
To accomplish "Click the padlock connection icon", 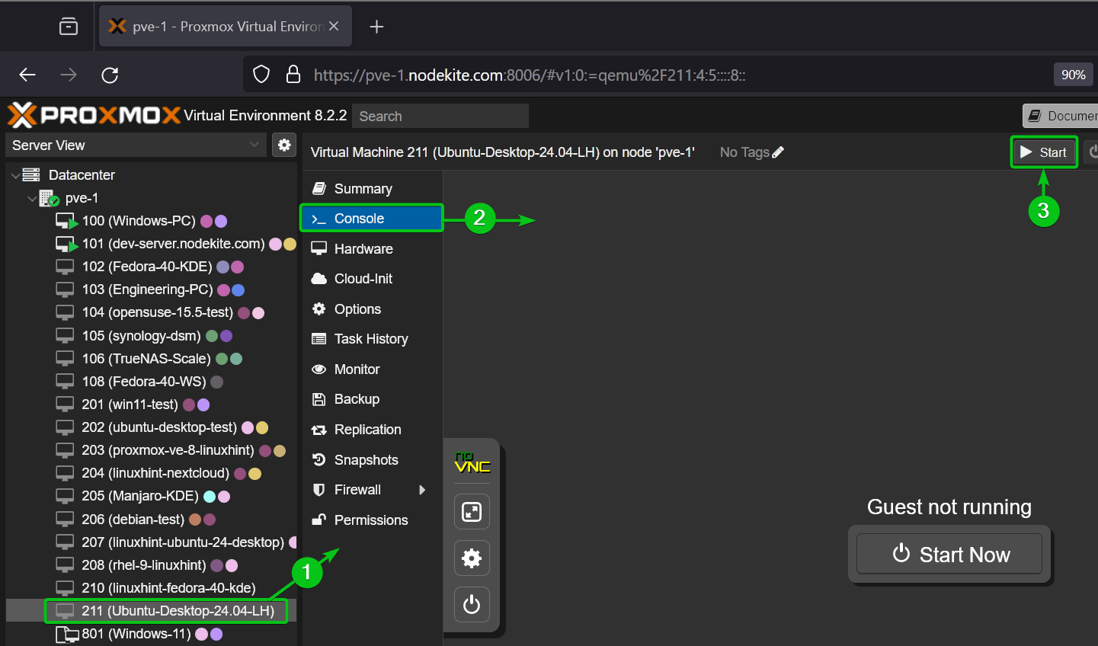I will [x=293, y=75].
